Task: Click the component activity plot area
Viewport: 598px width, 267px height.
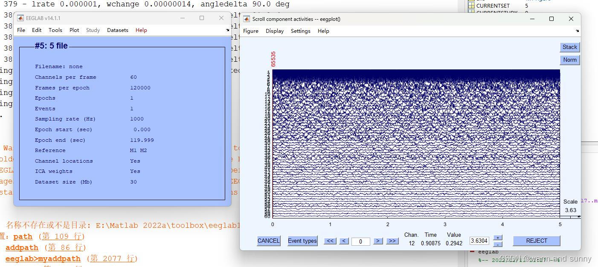Action: (x=416, y=144)
